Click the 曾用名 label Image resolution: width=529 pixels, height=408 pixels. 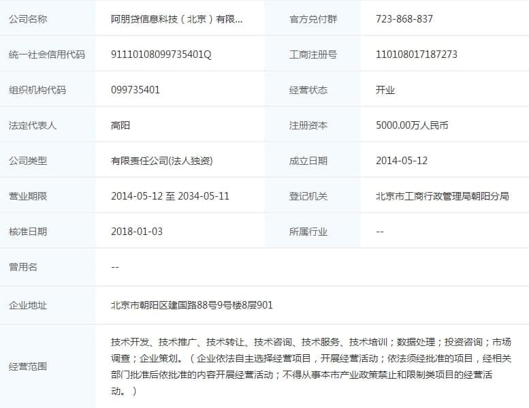point(23,267)
